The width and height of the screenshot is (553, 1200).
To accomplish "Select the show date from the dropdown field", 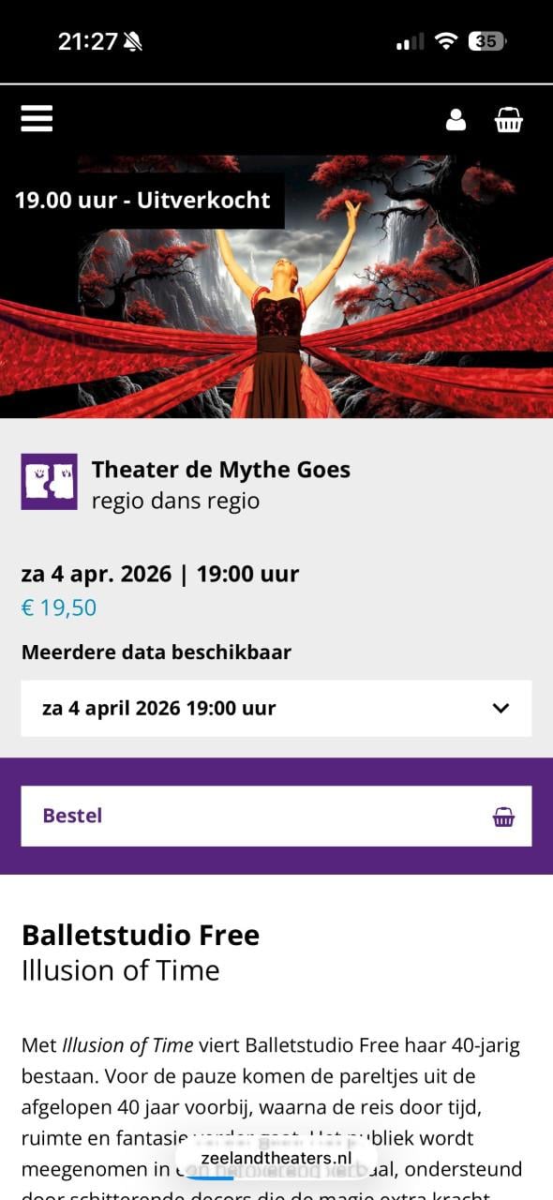I will click(157, 708).
